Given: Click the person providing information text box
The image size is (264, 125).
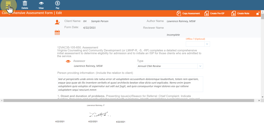Looking at the screenshot, I should click(130, 84).
